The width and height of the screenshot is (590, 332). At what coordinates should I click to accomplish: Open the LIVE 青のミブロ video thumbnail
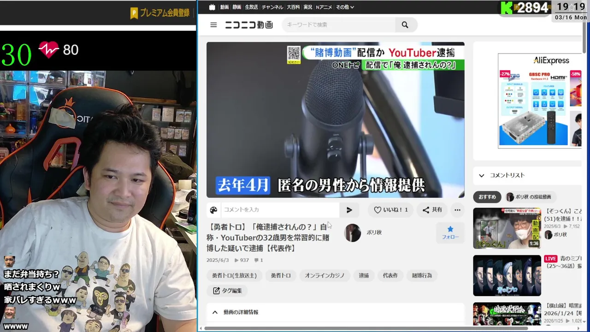pos(507,276)
